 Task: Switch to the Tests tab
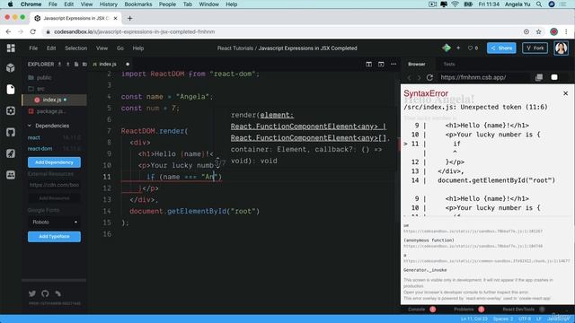[x=449, y=64]
